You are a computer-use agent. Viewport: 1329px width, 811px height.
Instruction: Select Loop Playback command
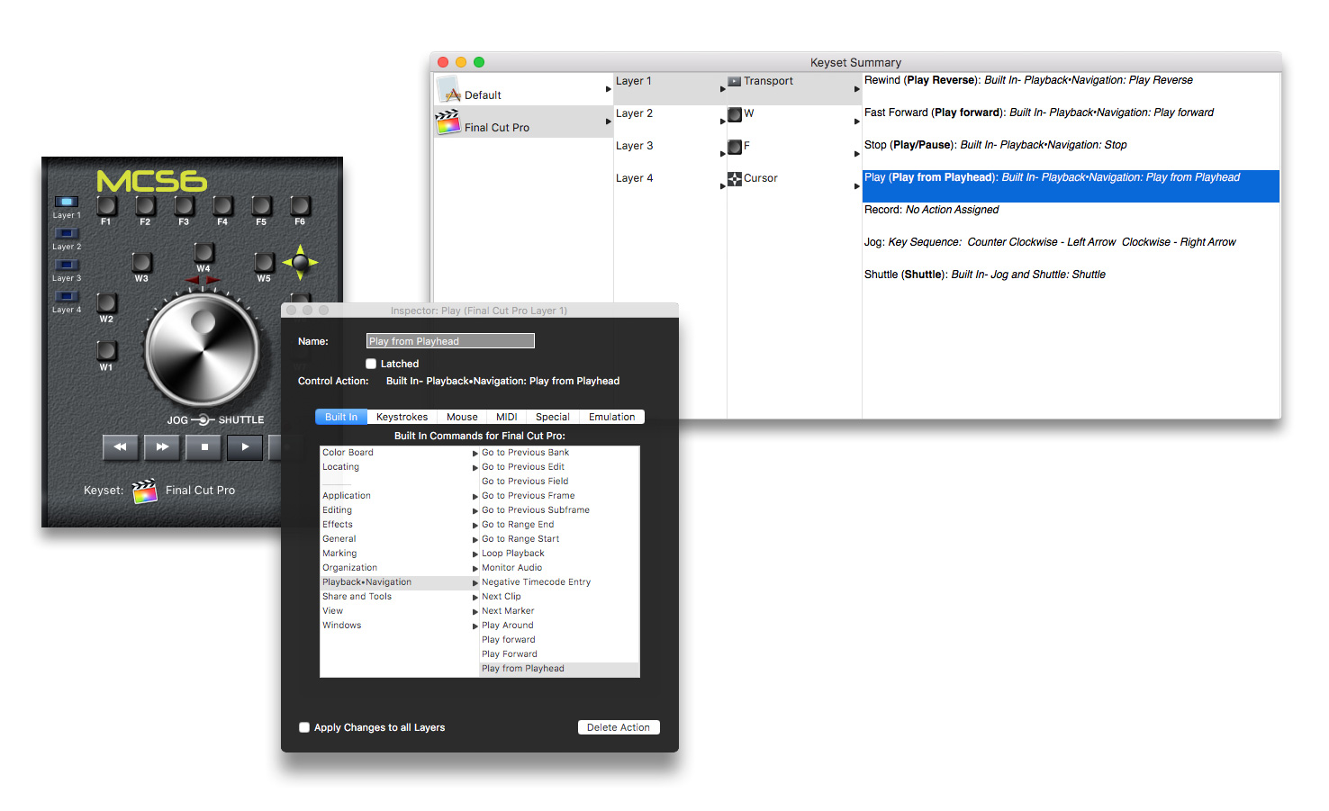click(x=512, y=554)
